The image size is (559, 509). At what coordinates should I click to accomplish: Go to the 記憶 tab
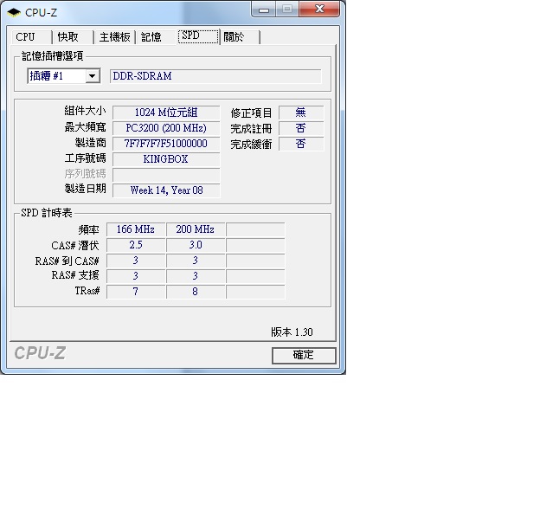(x=156, y=37)
